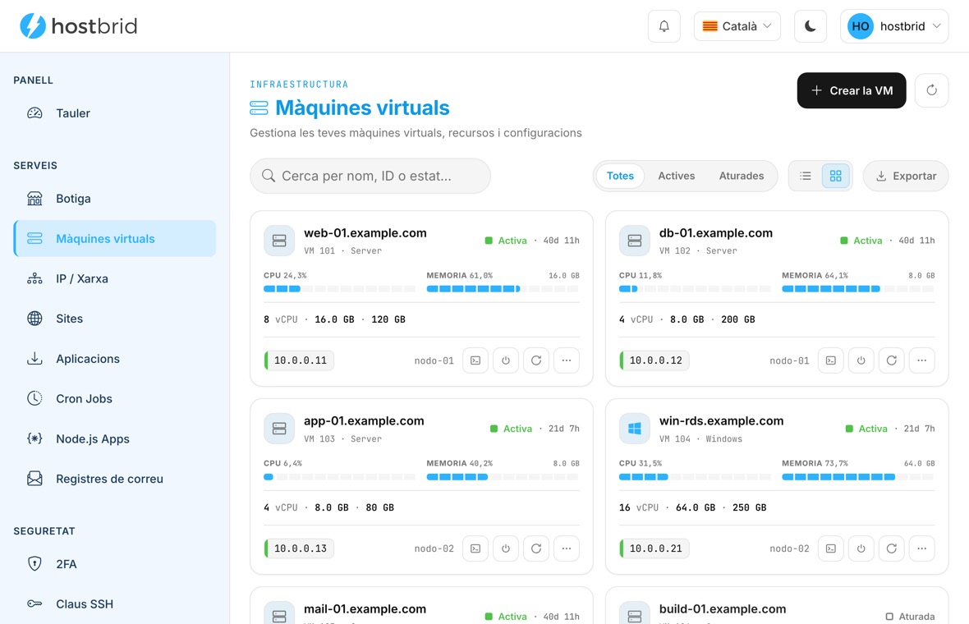Switch to grid view
Image resolution: width=969 pixels, height=624 pixels.
[835, 176]
